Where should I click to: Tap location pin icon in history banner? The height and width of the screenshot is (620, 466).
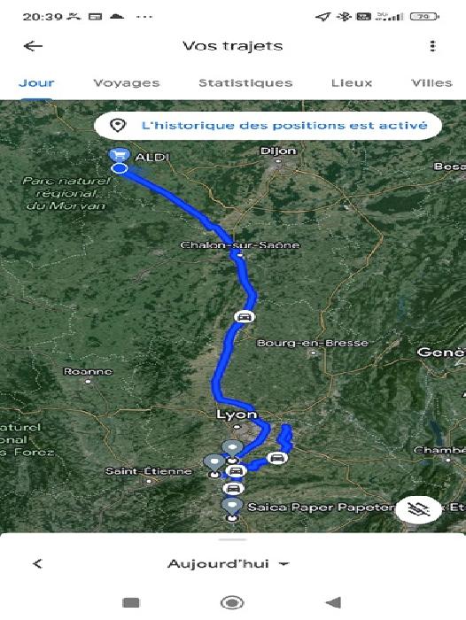(118, 126)
